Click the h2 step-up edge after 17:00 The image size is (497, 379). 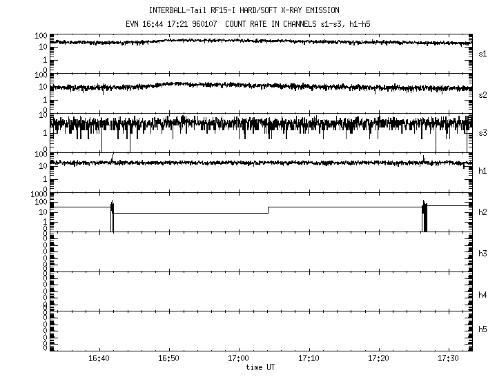[269, 209]
